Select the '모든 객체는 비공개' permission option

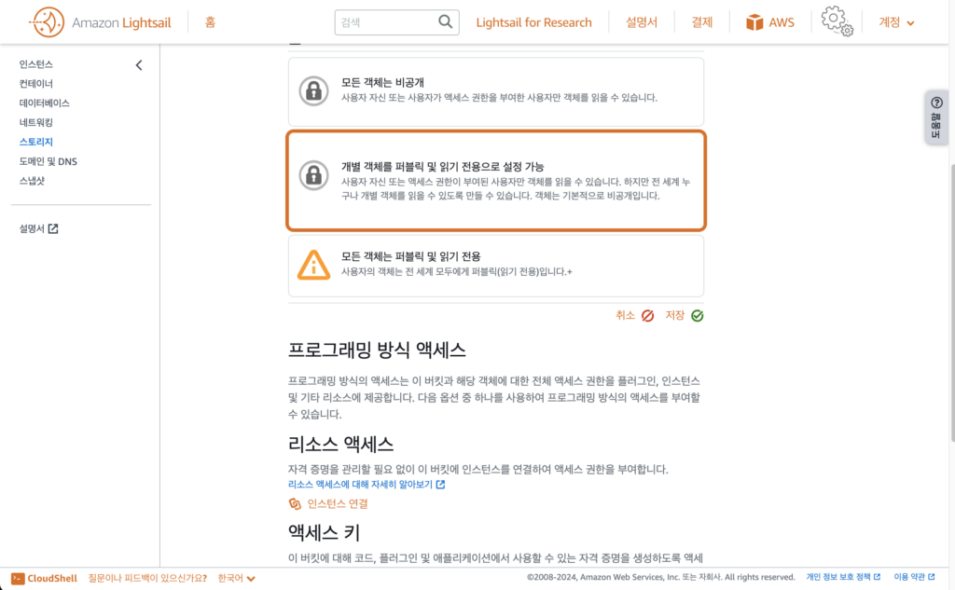click(496, 91)
